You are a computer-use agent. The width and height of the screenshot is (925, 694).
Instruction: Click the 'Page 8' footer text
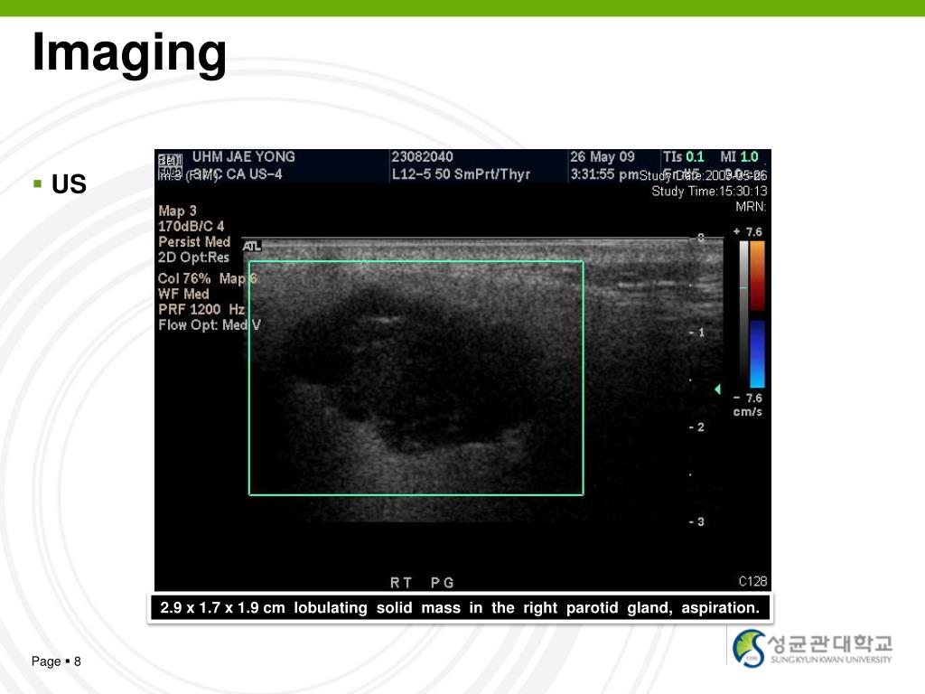[56, 661]
